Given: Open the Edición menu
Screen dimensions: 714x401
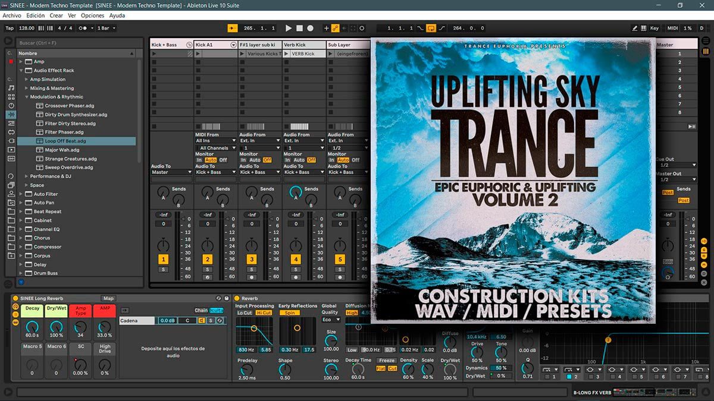Looking at the screenshot, I should (x=35, y=15).
